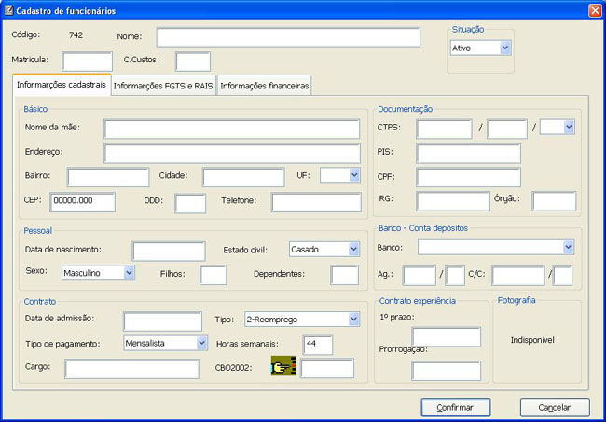Click the Nome input field

coord(288,37)
